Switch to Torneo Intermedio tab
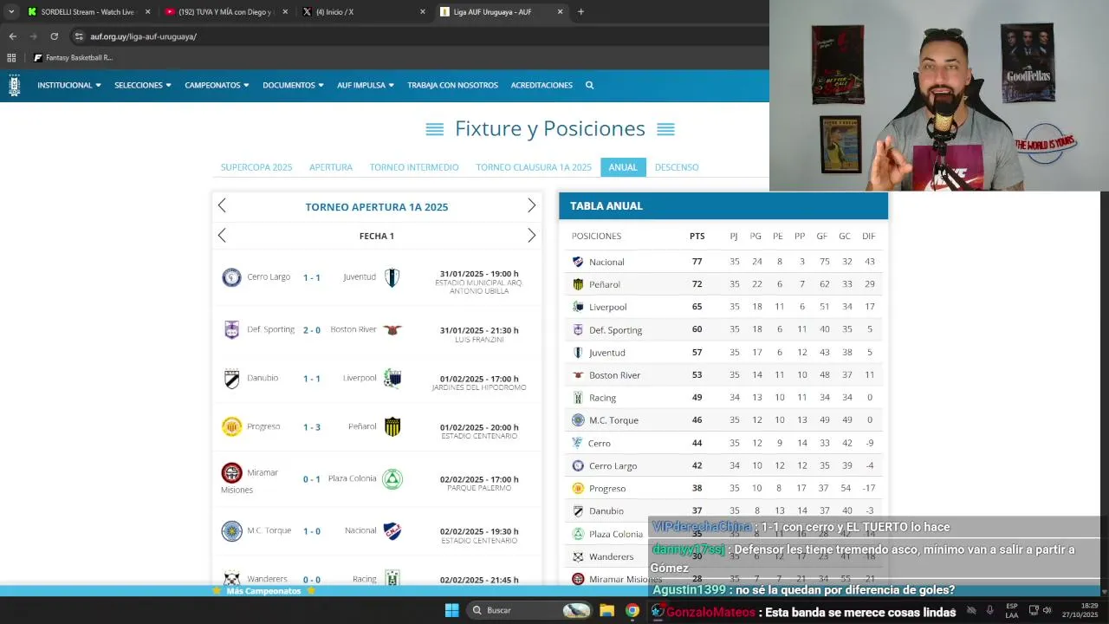The height and width of the screenshot is (624, 1109). (414, 167)
